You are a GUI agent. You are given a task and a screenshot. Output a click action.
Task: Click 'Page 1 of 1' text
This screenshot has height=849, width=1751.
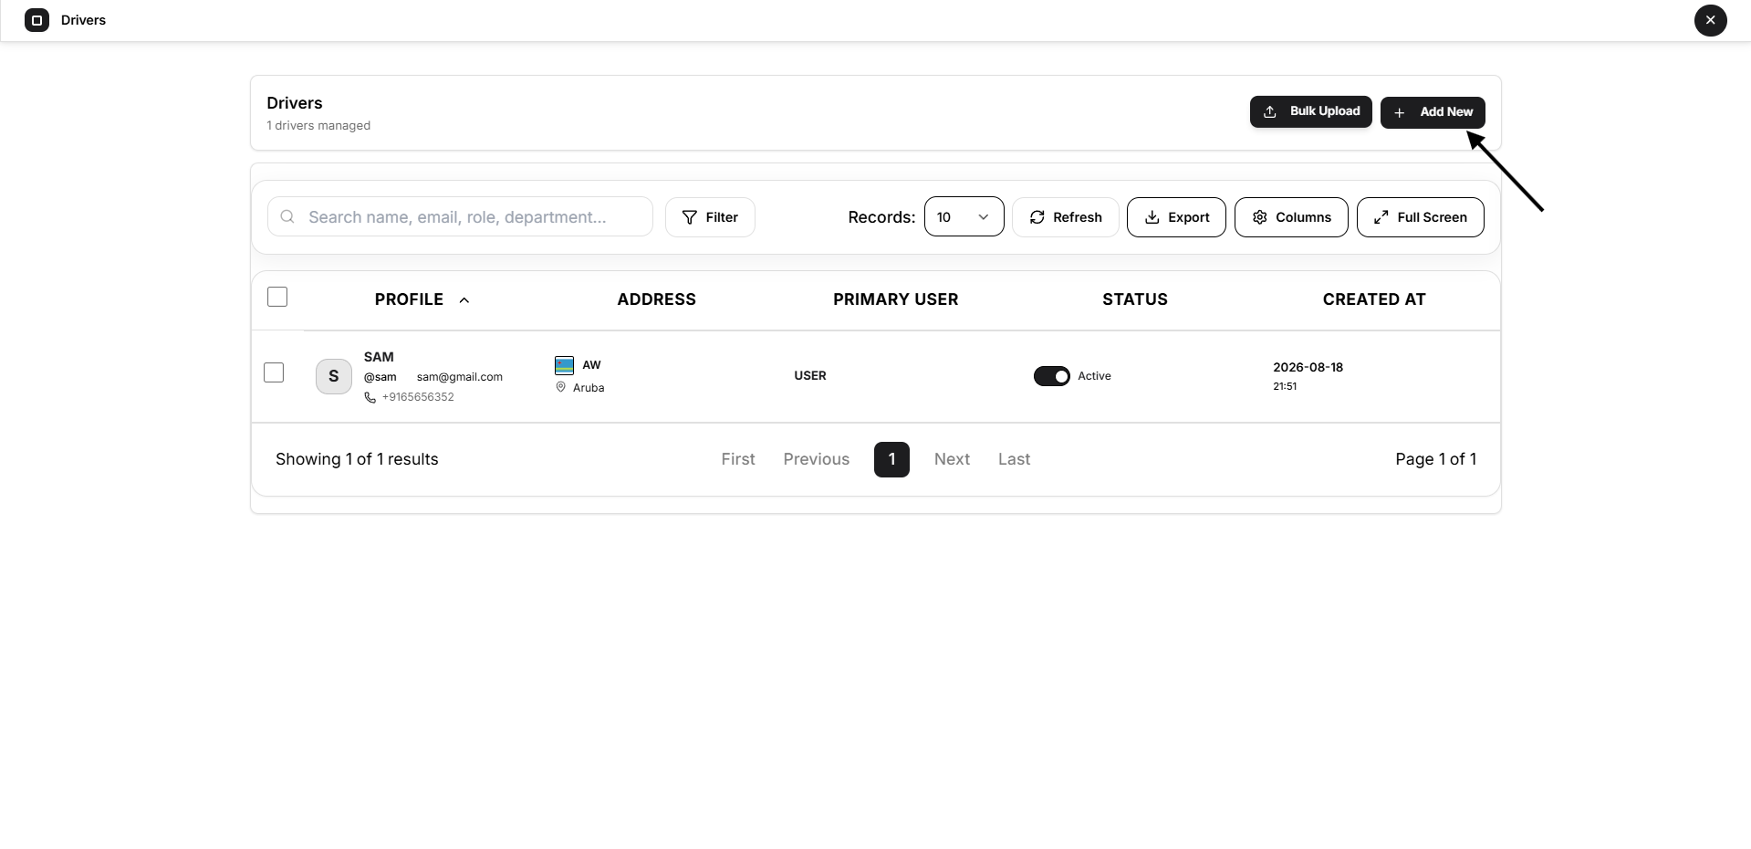[1435, 459]
